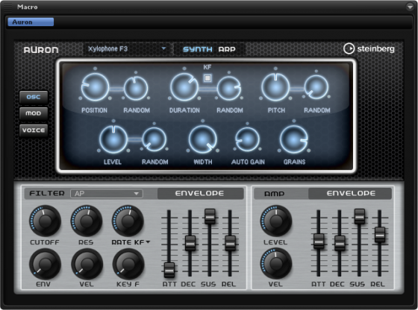Click the filter Vel knob
The width and height of the screenshot is (418, 310).
pyautogui.click(x=87, y=264)
